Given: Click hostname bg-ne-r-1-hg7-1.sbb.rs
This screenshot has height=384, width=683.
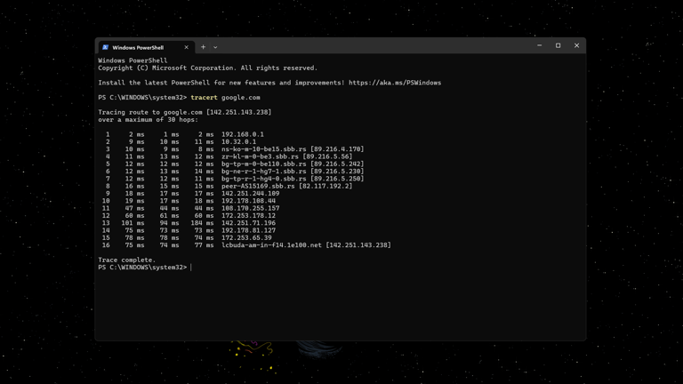Looking at the screenshot, I should pos(264,172).
